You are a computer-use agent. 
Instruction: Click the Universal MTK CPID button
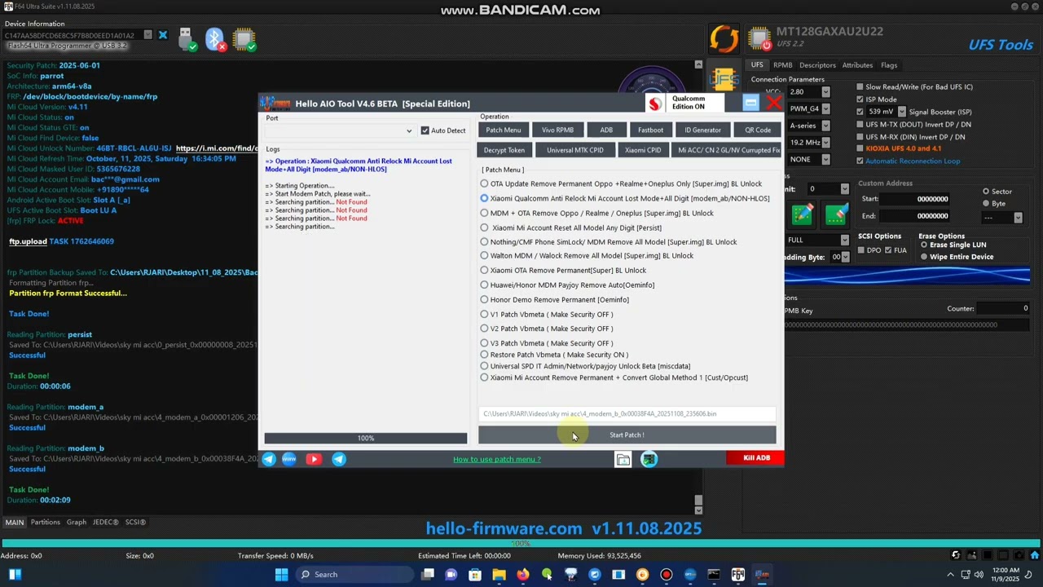click(575, 151)
